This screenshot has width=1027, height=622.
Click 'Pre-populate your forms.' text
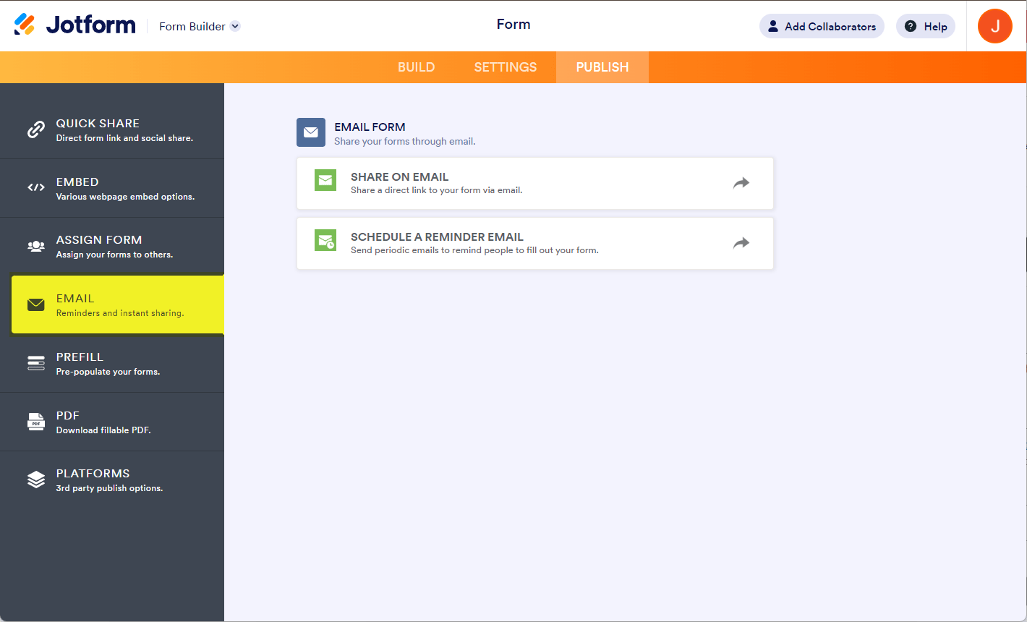[108, 372]
